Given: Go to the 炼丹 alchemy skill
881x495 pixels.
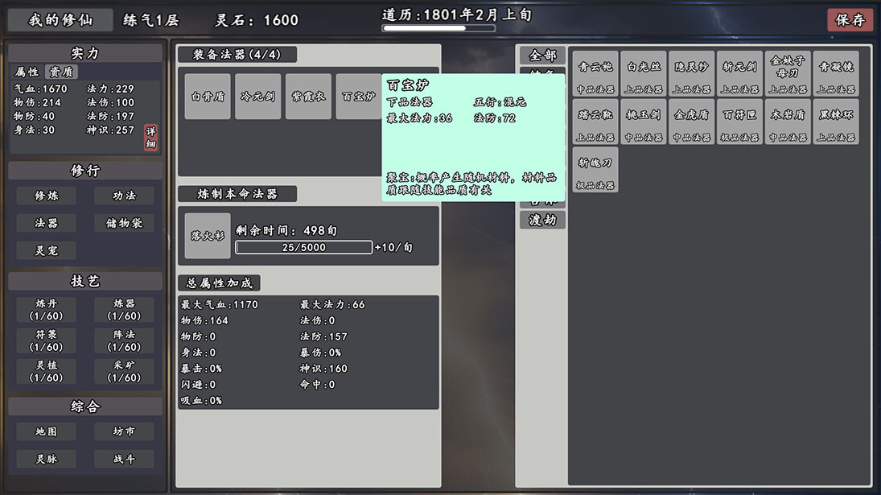Looking at the screenshot, I should coord(46,309).
